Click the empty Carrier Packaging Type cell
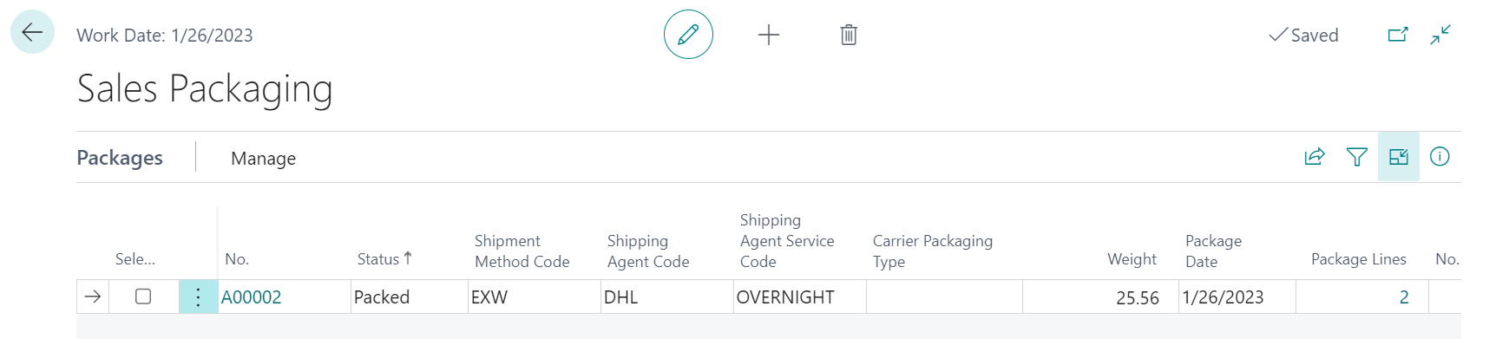The image size is (1496, 339). [x=944, y=297]
